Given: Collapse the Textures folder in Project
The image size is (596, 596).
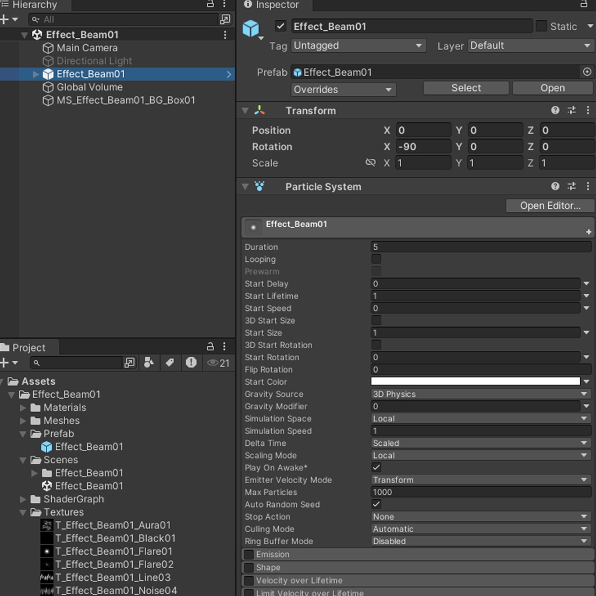Looking at the screenshot, I should tap(22, 512).
